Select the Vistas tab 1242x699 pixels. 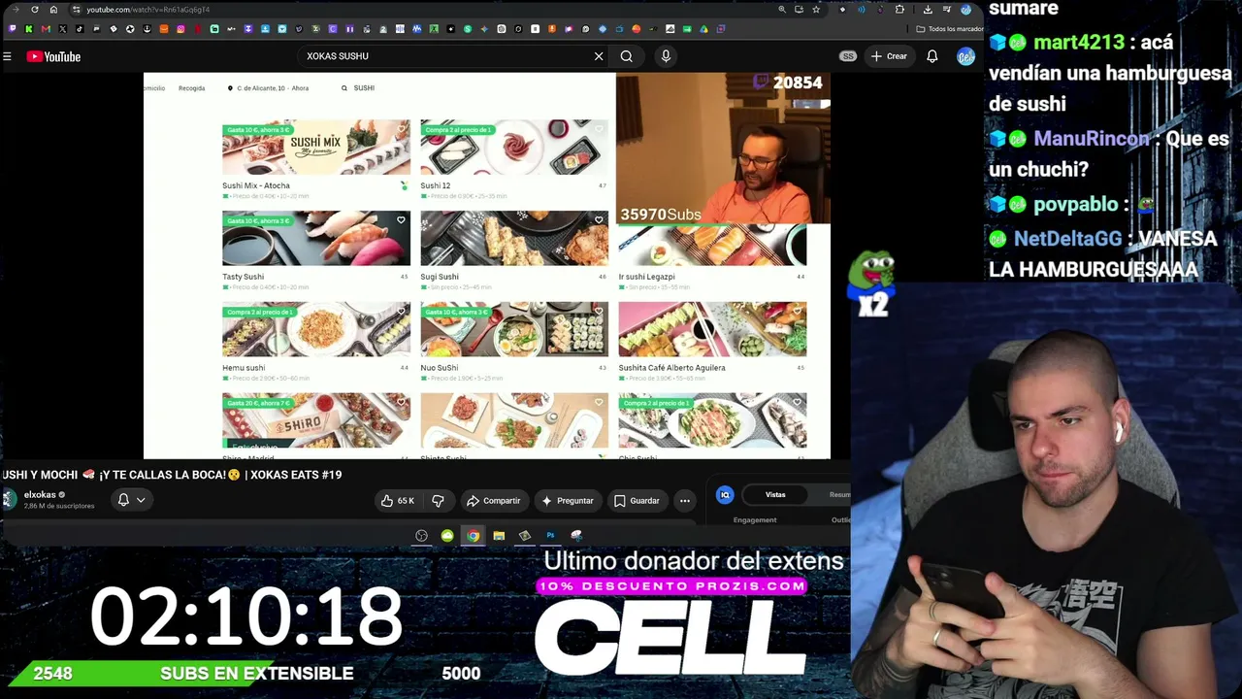point(775,495)
